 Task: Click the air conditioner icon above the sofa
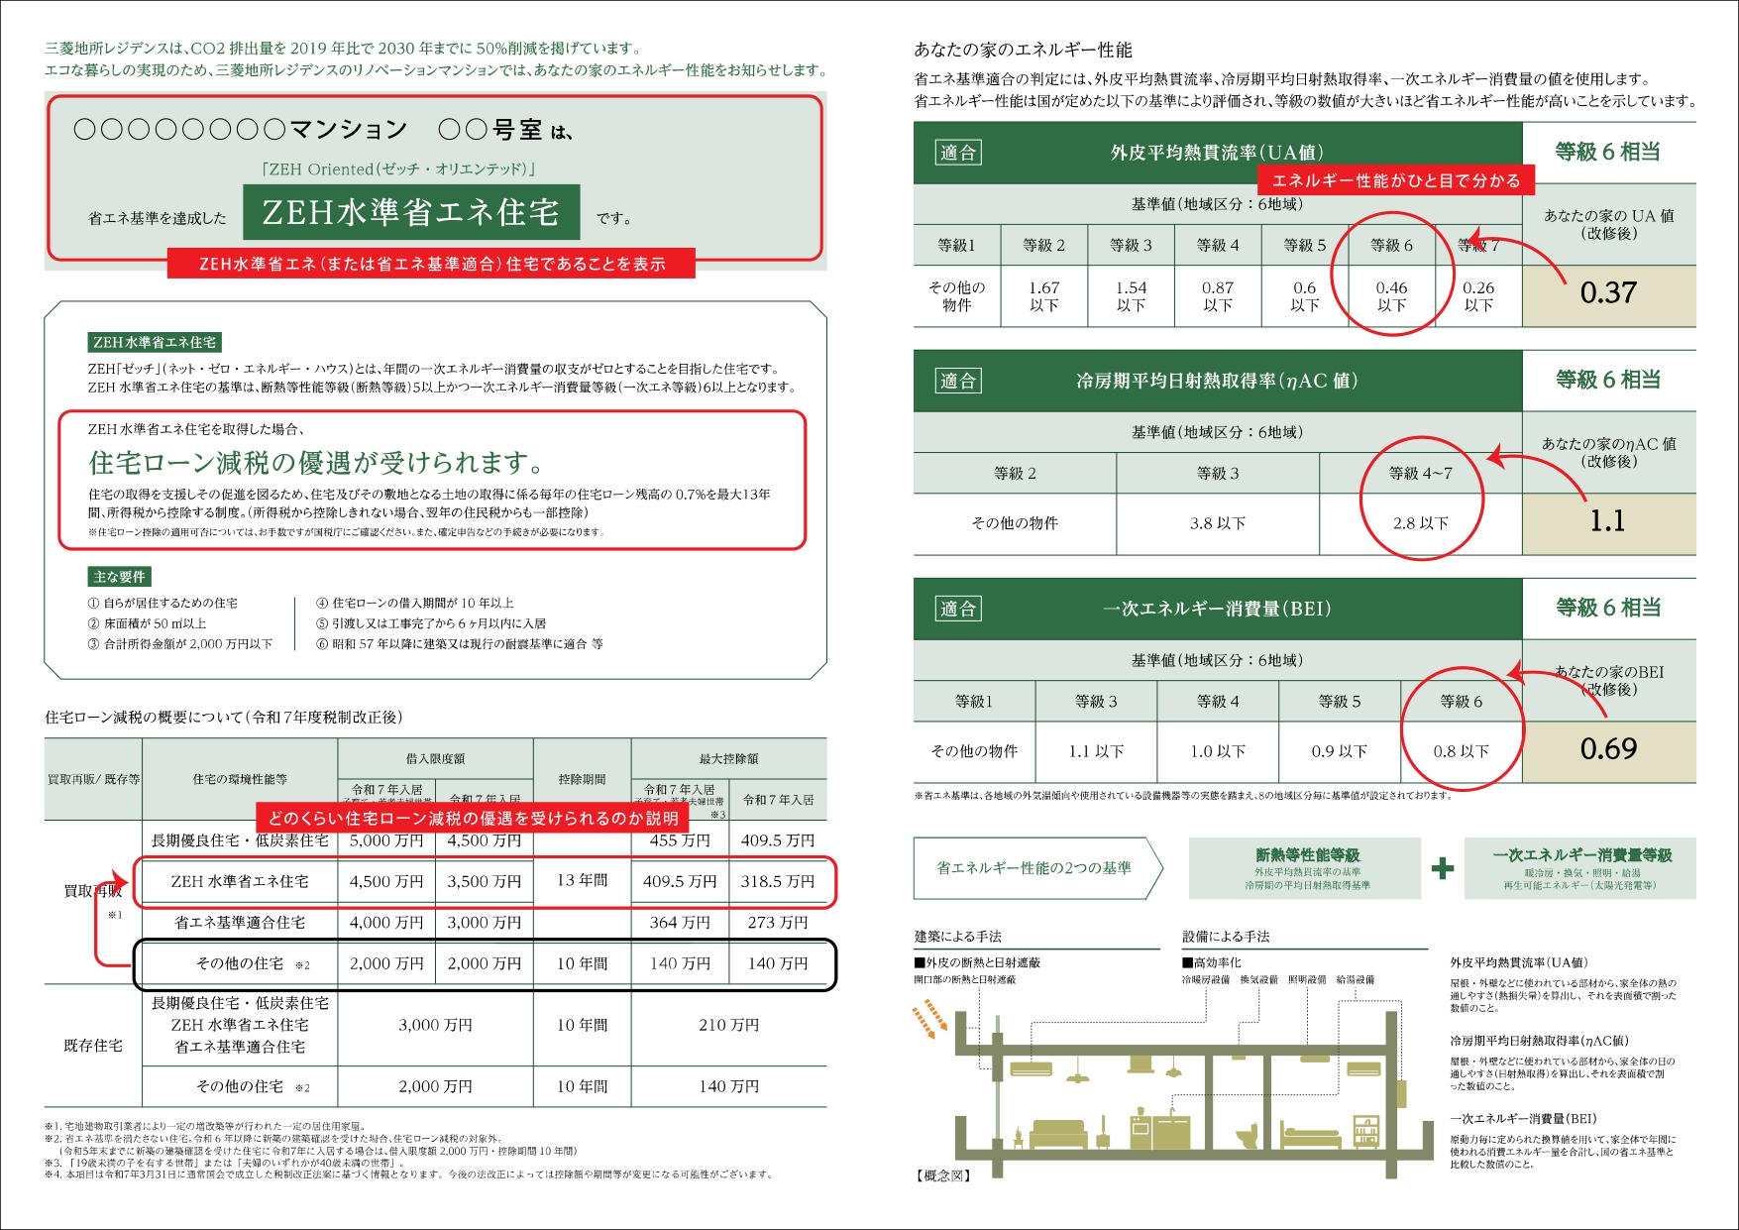pos(1031,1068)
